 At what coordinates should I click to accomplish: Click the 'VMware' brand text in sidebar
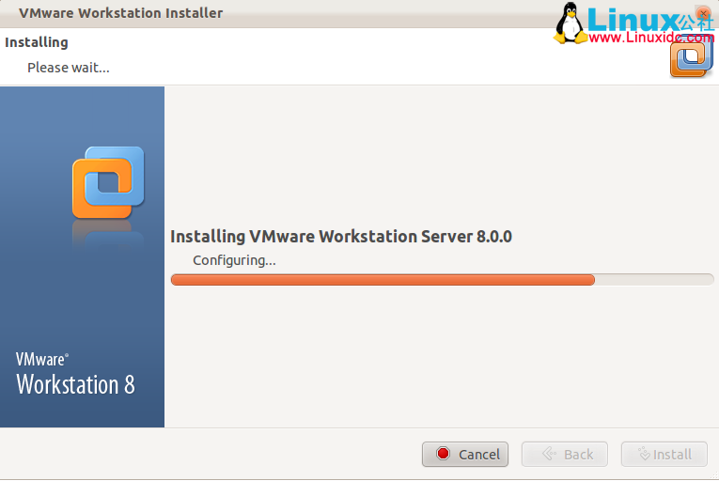click(42, 360)
